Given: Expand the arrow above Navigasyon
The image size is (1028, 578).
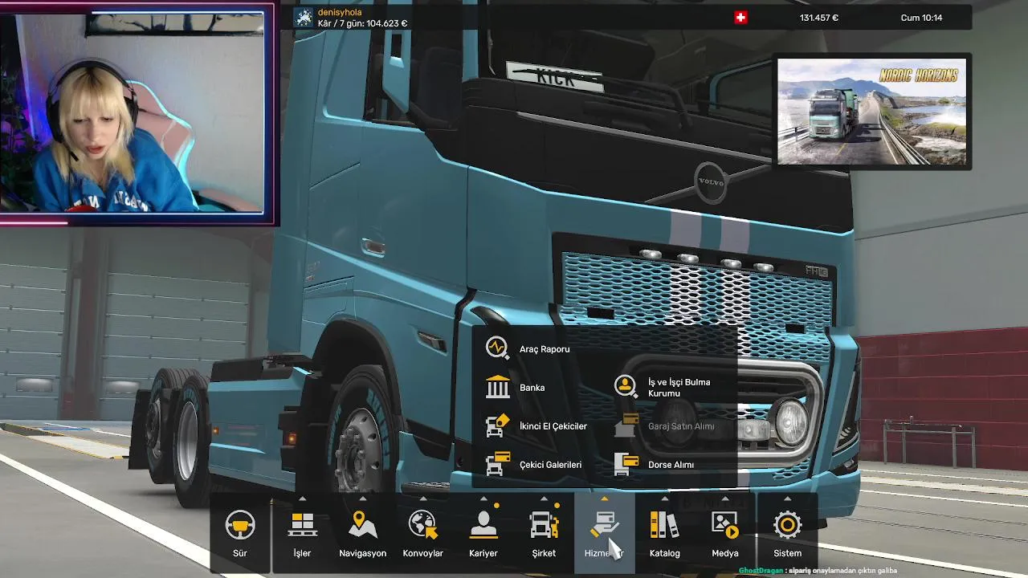Looking at the screenshot, I should [363, 499].
